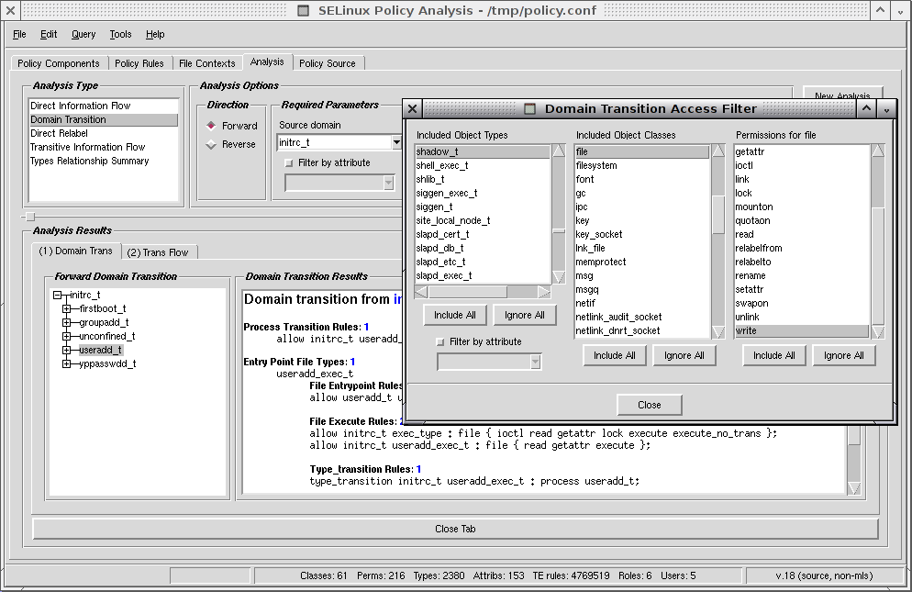Select siggen_exec_t in Included Object Types

pyautogui.click(x=483, y=194)
